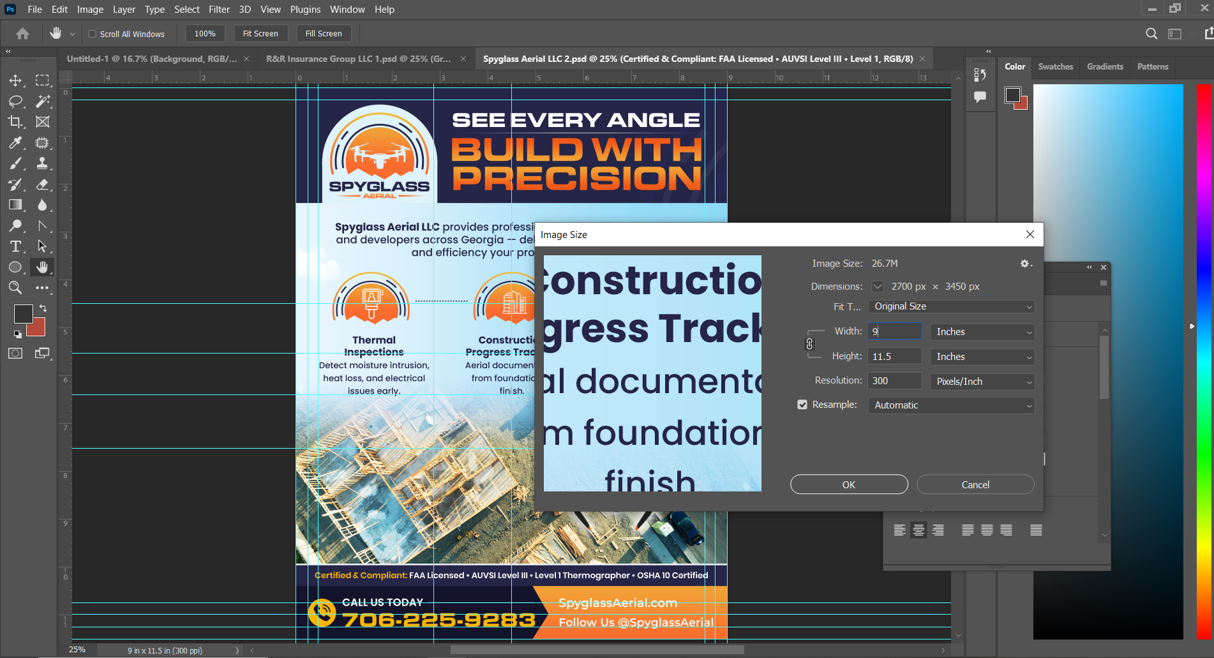Select the Eyedropper tool
The height and width of the screenshot is (658, 1214).
pyautogui.click(x=15, y=142)
